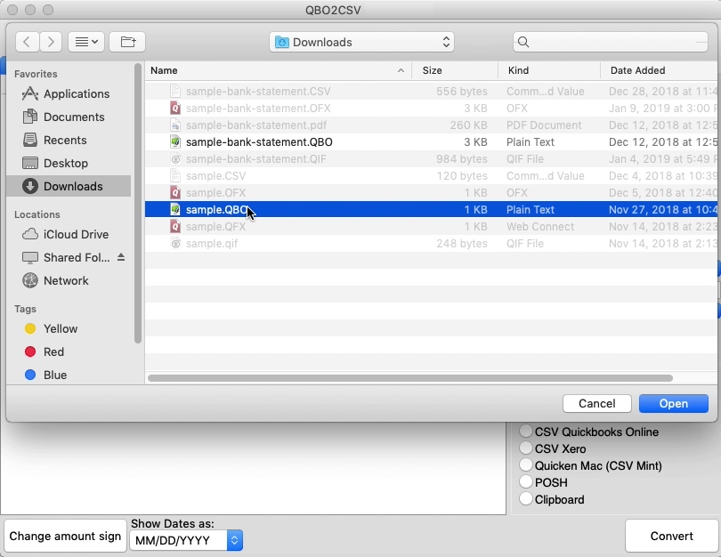
Task: Select the sample-bank-statement.QBO file
Action: click(x=431, y=142)
